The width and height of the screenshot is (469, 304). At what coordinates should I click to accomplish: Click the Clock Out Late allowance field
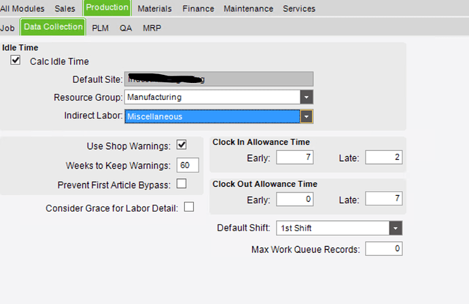pos(384,199)
